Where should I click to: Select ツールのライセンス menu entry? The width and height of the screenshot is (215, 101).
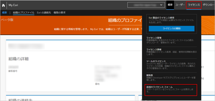click(172, 65)
